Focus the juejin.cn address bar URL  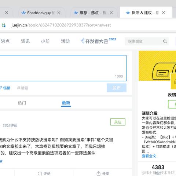point(61,25)
